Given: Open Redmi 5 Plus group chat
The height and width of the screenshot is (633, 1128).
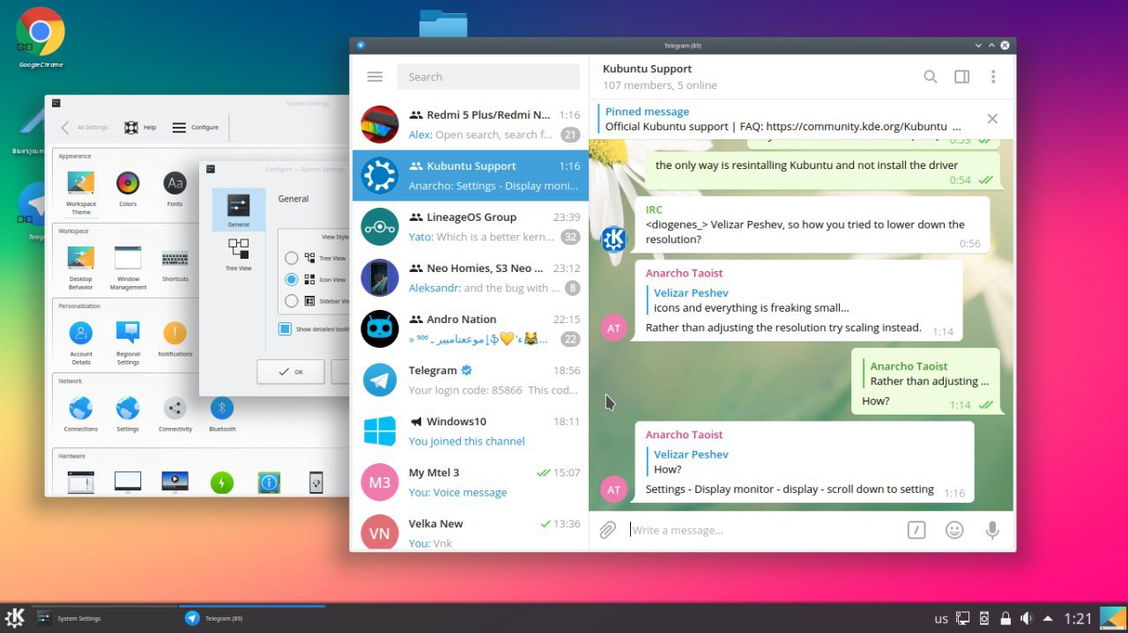Looking at the screenshot, I should tap(470, 124).
